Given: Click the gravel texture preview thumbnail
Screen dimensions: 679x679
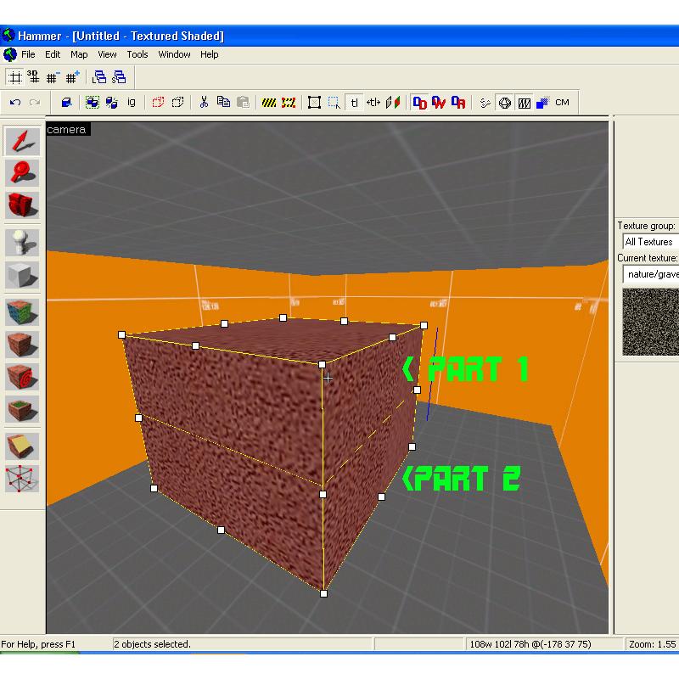Looking at the screenshot, I should click(651, 322).
